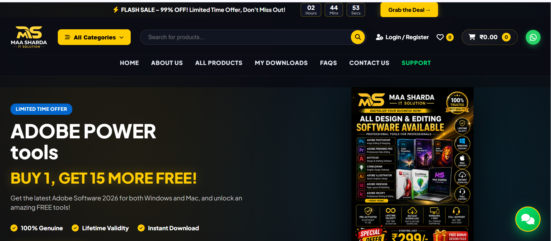Viewport: 551px width, 241px height.
Task: Click the Lifetime Validity checkmark icon
Action: click(75, 228)
